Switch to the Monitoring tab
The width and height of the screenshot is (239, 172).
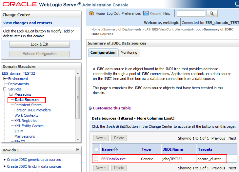click(x=129, y=52)
